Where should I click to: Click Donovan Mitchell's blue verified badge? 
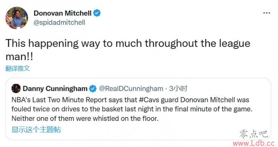pos(97,13)
